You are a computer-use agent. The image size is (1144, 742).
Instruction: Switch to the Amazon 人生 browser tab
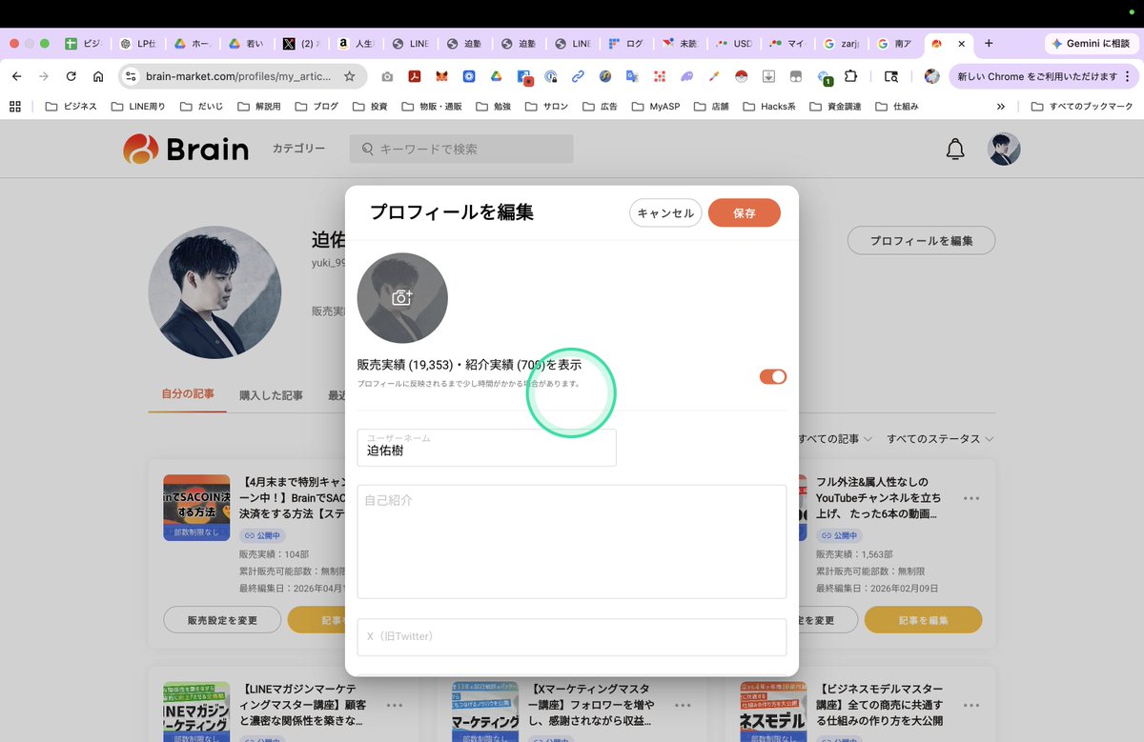[x=357, y=44]
